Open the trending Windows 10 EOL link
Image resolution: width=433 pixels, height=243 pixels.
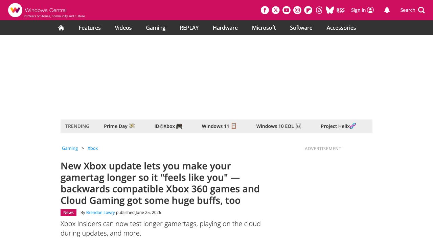tap(279, 126)
